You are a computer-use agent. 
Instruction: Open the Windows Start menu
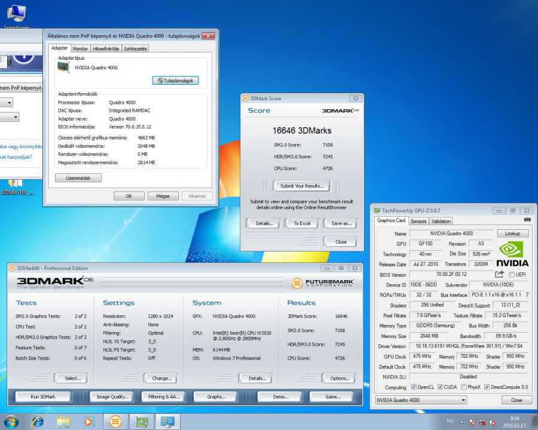[11, 422]
